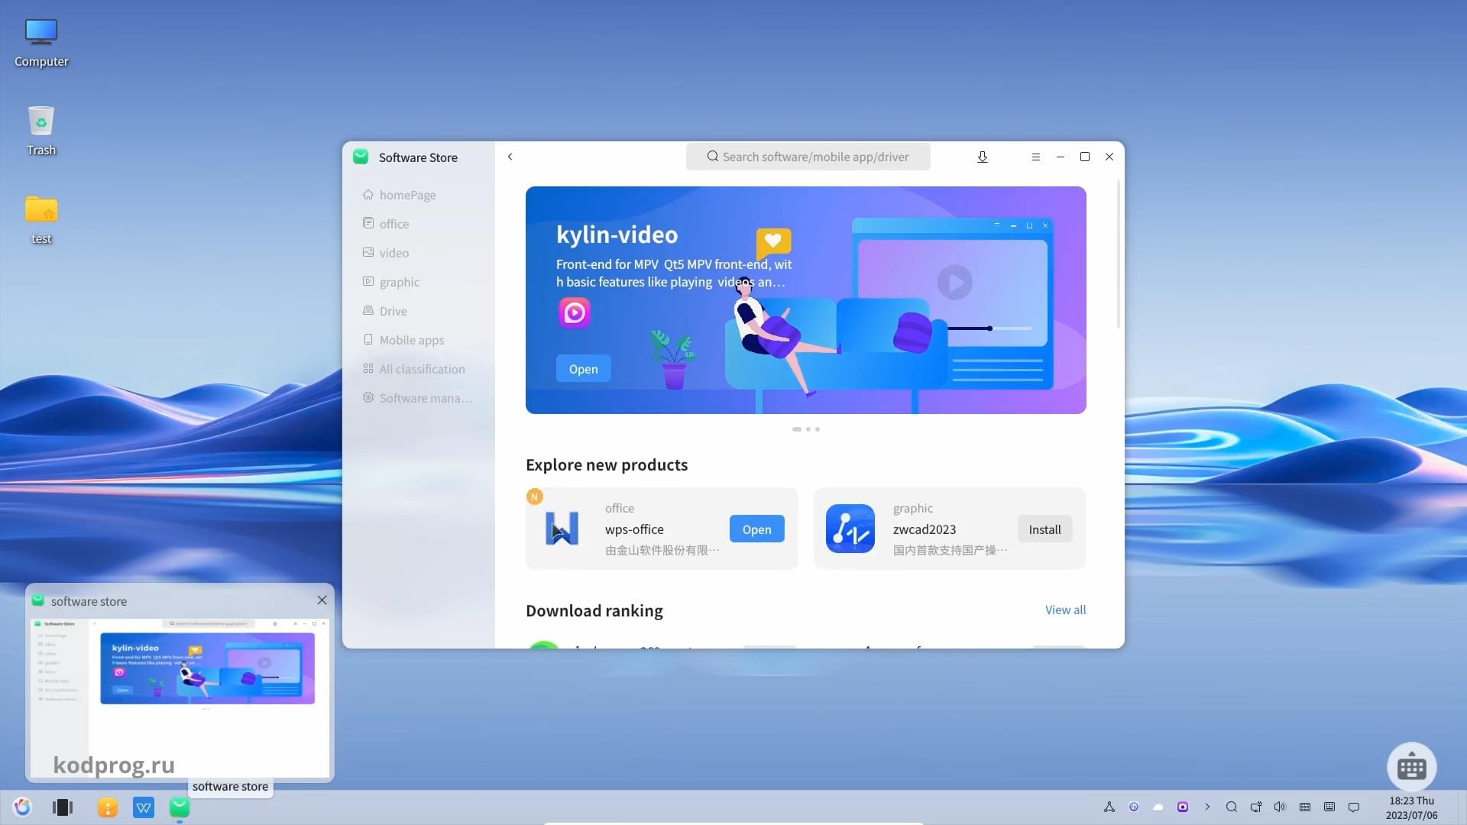Click the purple screenshot tray icon

(1183, 807)
